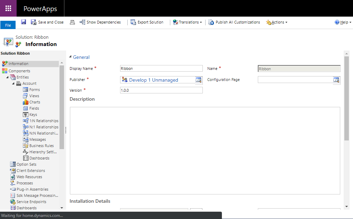Click the Keys icon under Account
Image resolution: width=353 pixels, height=219 pixels.
[x=26, y=115]
